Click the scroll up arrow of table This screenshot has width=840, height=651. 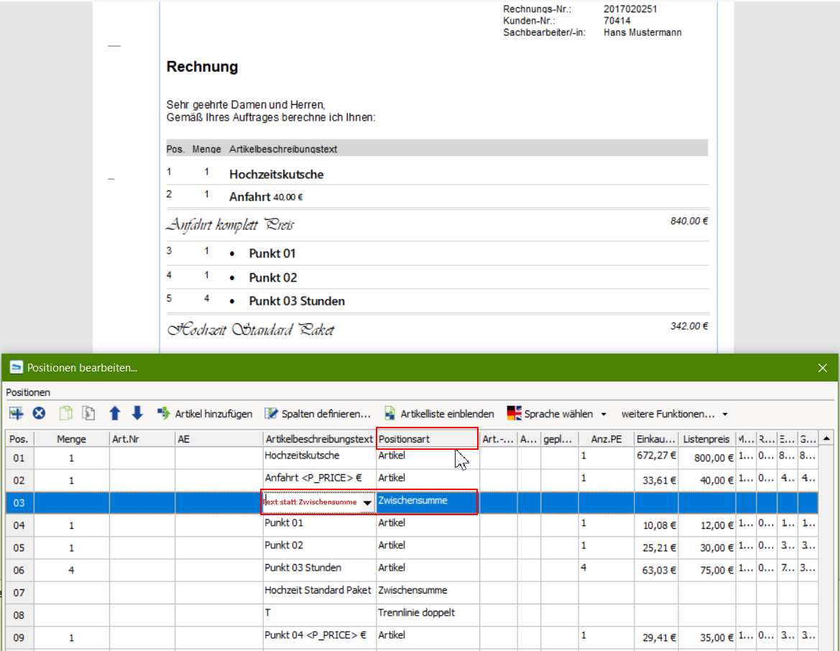[826, 438]
